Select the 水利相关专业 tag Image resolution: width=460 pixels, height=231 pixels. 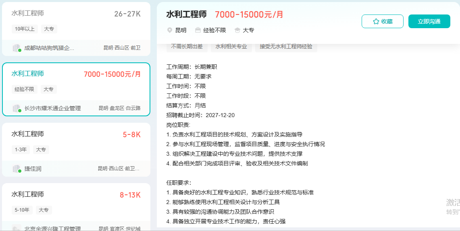pyautogui.click(x=231, y=46)
